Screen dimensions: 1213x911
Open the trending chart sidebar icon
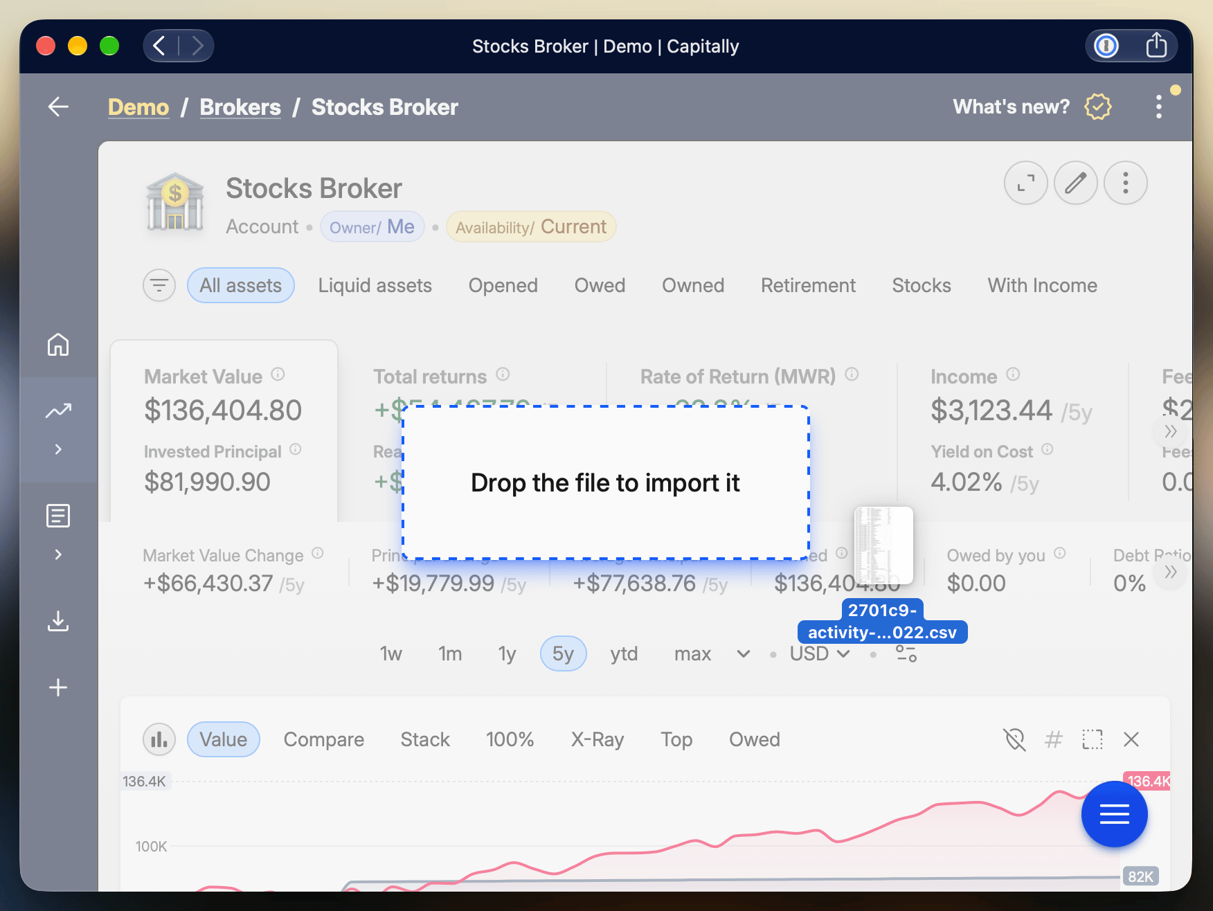[x=58, y=411]
